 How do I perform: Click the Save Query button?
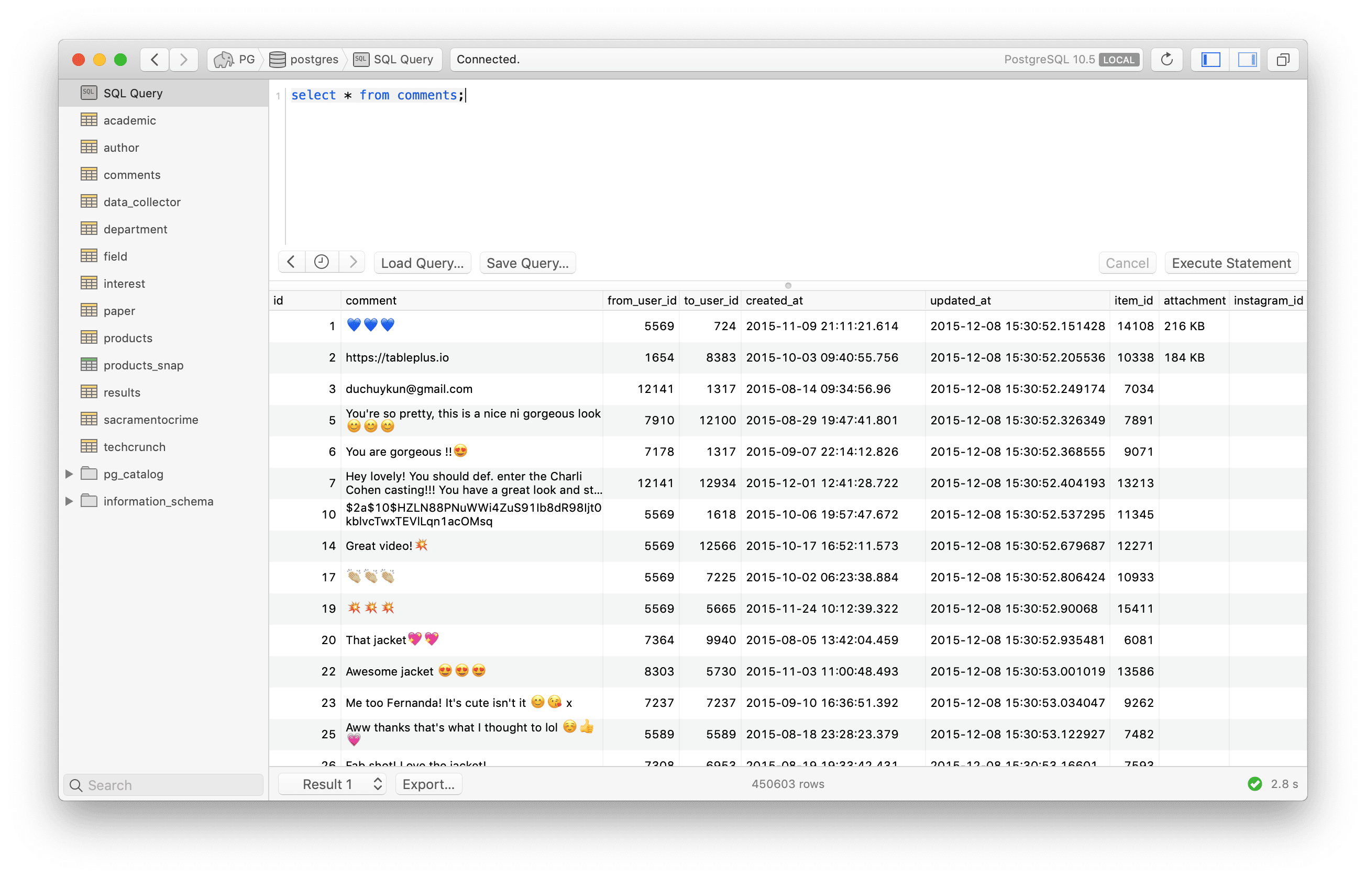pos(527,263)
